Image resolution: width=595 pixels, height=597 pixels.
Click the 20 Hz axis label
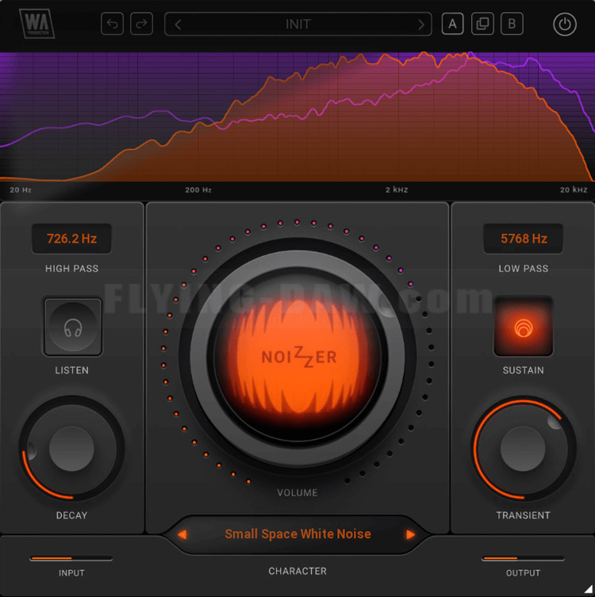21,189
